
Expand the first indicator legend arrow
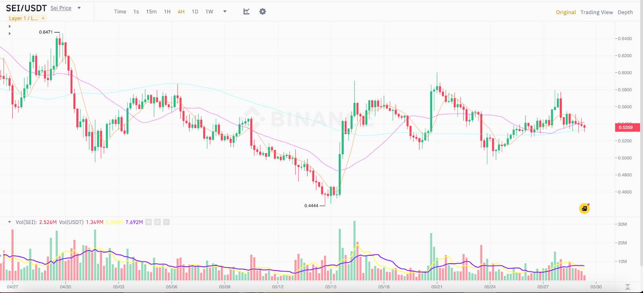(x=10, y=26)
